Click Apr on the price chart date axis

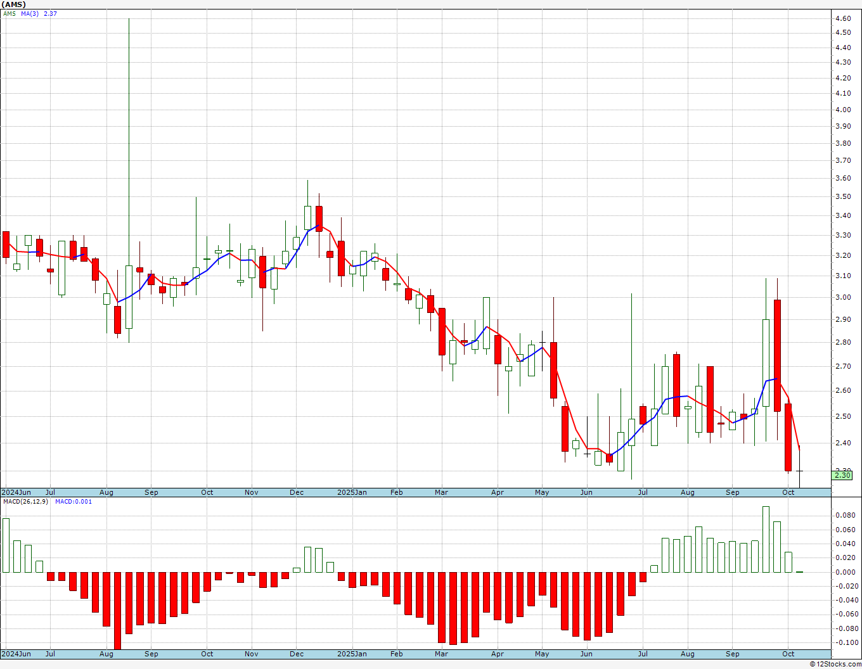point(498,492)
